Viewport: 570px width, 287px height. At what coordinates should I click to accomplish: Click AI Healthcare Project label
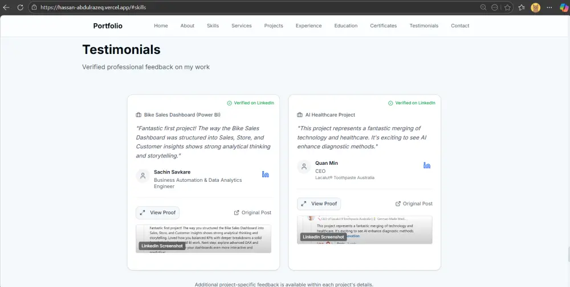tap(330, 115)
